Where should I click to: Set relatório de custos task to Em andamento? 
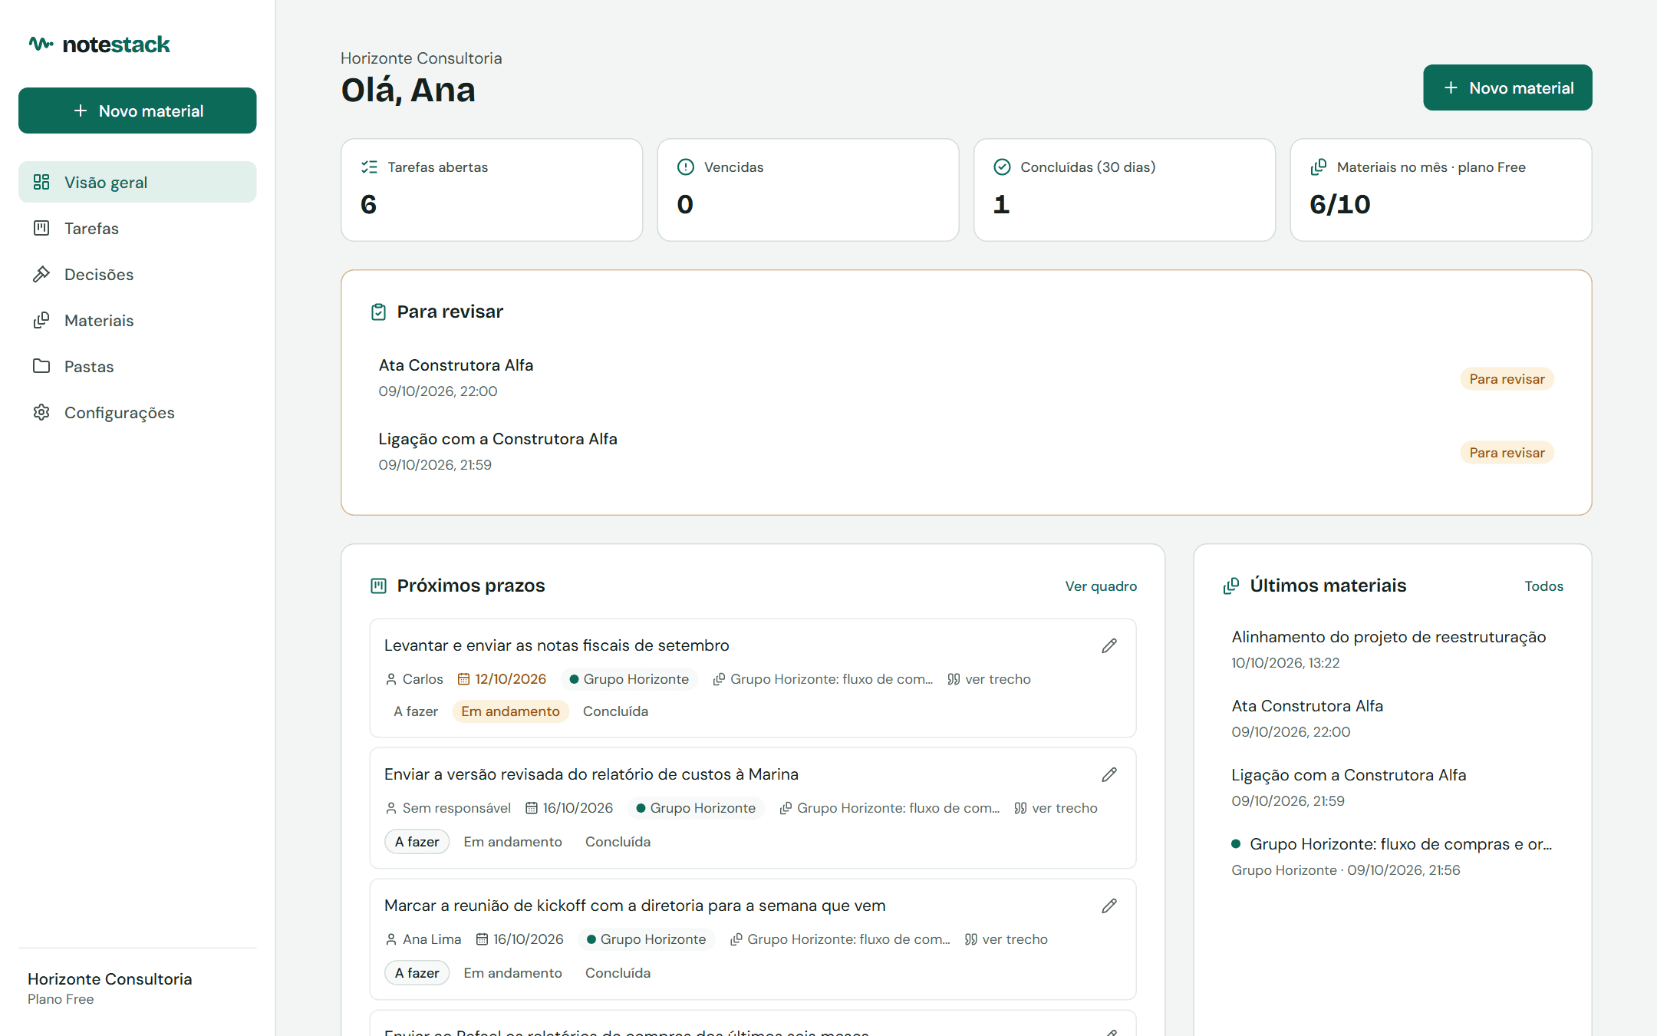pyautogui.click(x=512, y=842)
